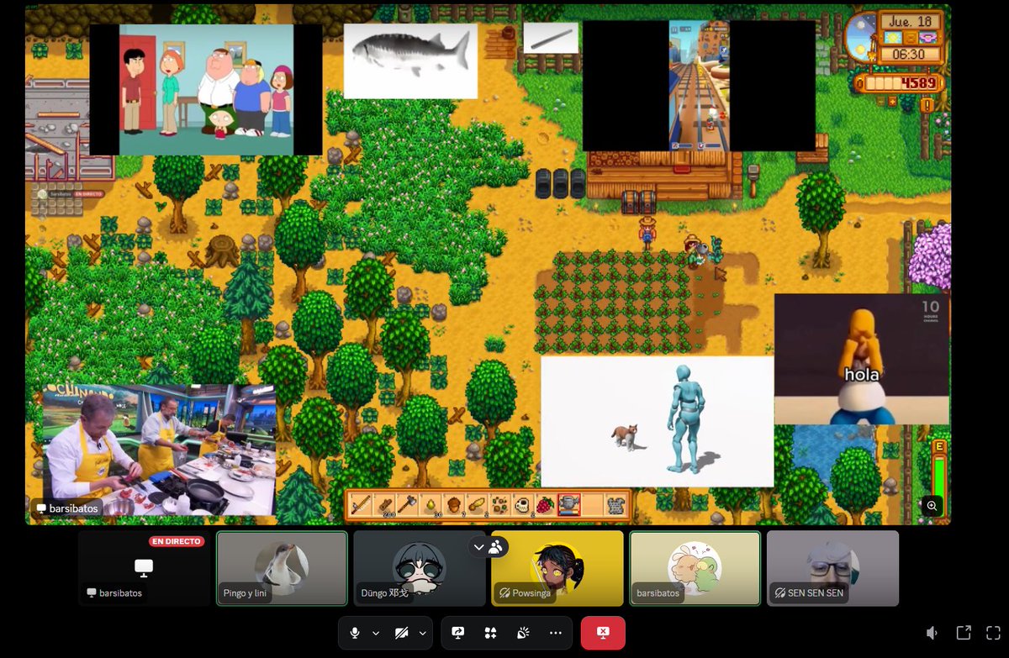Enter full screen mode
This screenshot has height=658, width=1009.
(994, 633)
